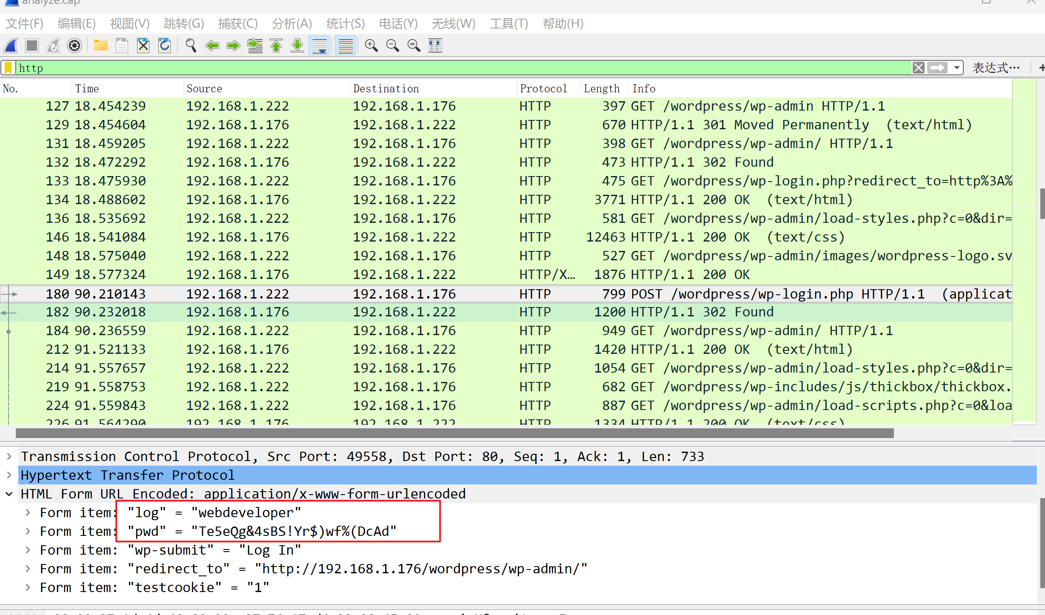
Task: Click the go to specified packet icon
Action: pos(255,46)
